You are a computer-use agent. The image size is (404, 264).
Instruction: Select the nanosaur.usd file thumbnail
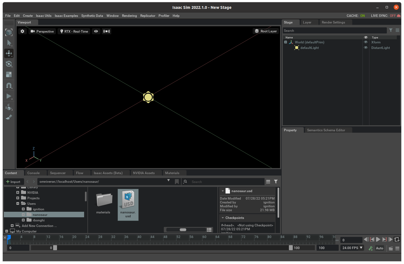coord(128,205)
